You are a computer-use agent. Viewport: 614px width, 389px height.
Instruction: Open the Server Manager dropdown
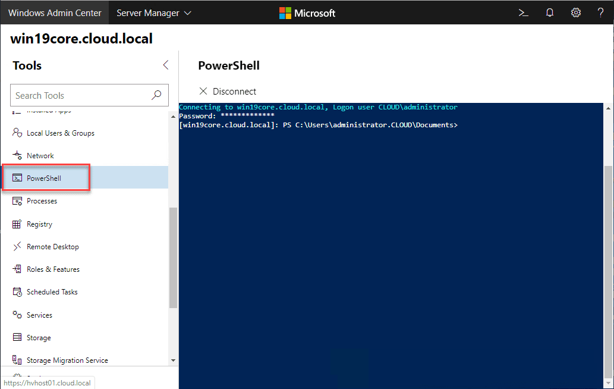click(153, 12)
